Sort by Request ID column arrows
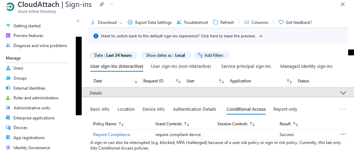Image resolution: width=354 pixels, height=154 pixels. click(x=178, y=81)
